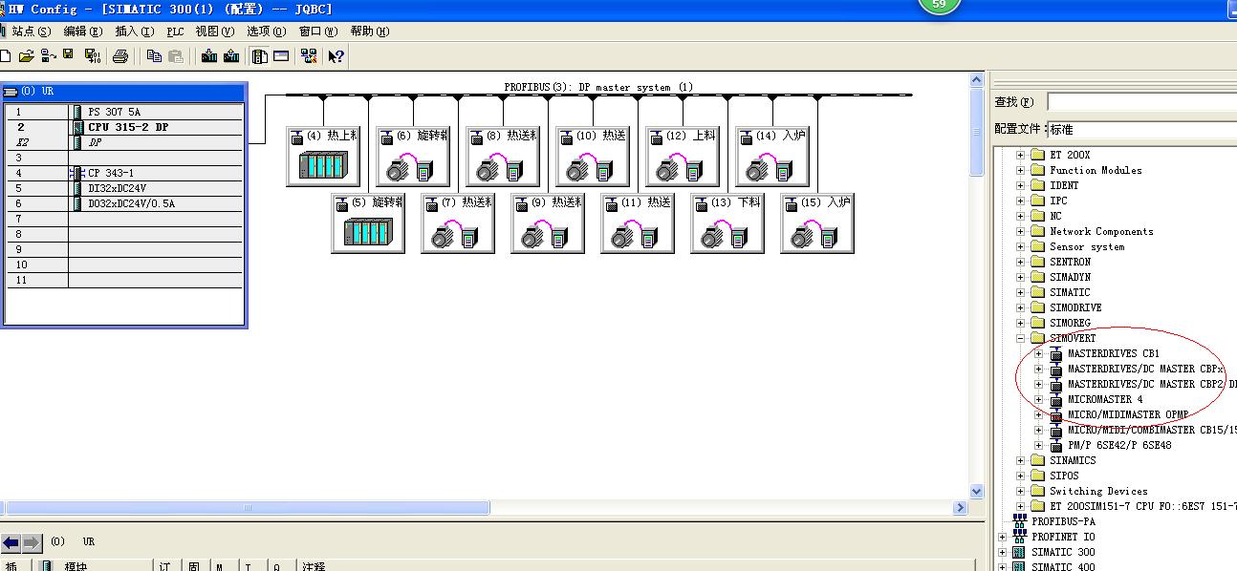The height and width of the screenshot is (571, 1237).
Task: Expand the SINAMICS catalog folder
Action: click(x=1020, y=460)
